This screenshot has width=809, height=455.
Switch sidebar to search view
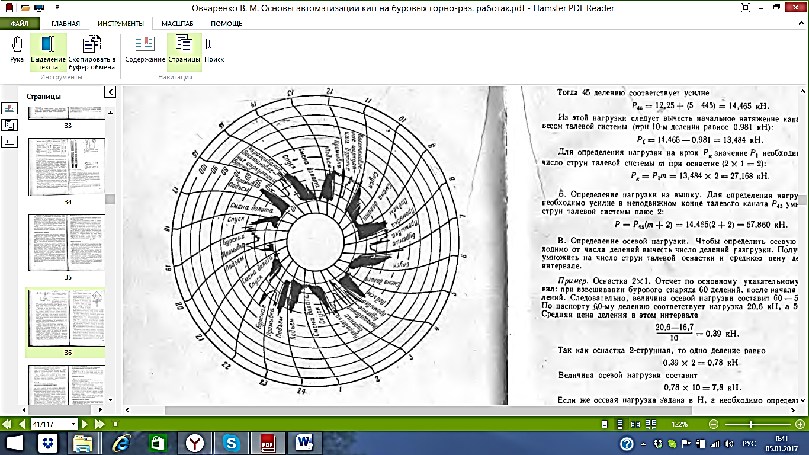click(x=11, y=142)
